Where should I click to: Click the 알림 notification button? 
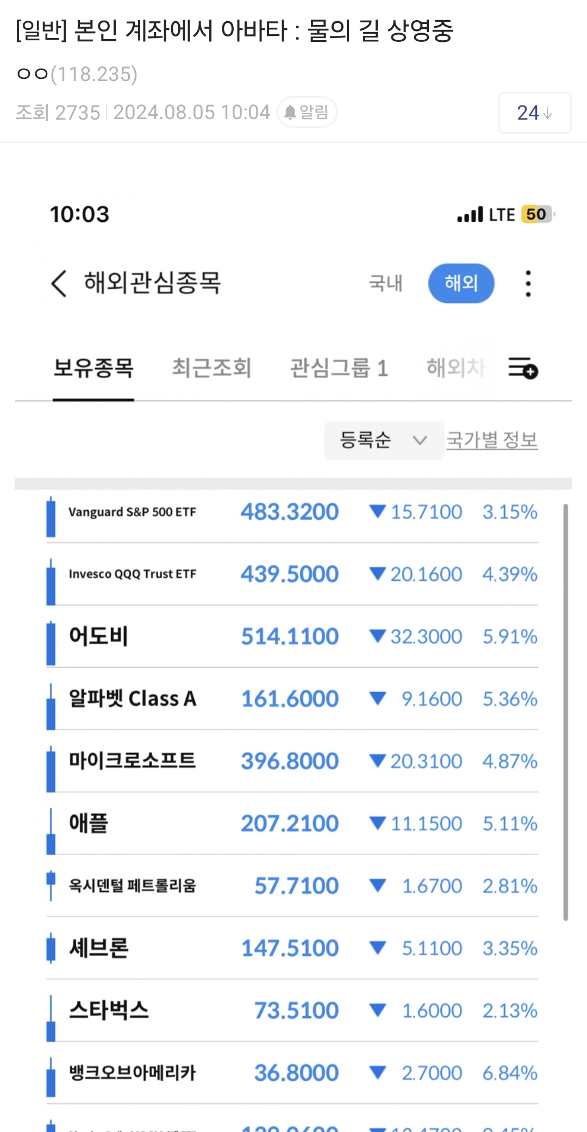coord(308,113)
